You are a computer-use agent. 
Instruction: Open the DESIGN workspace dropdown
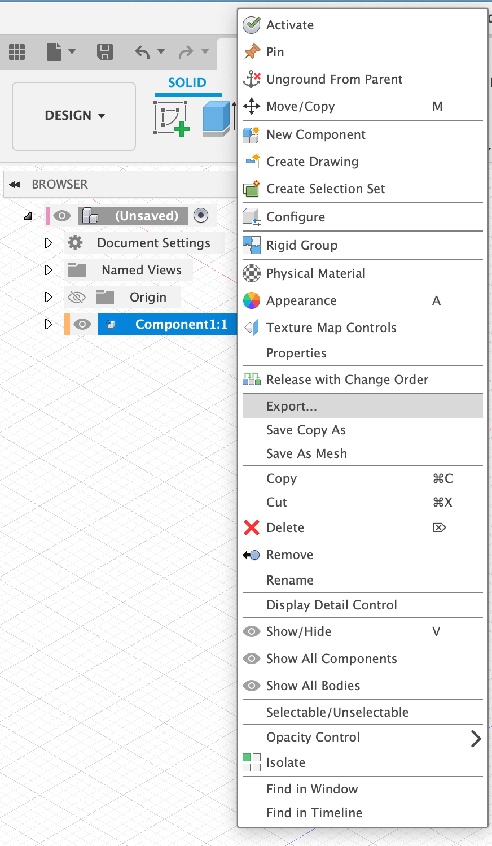coord(73,115)
